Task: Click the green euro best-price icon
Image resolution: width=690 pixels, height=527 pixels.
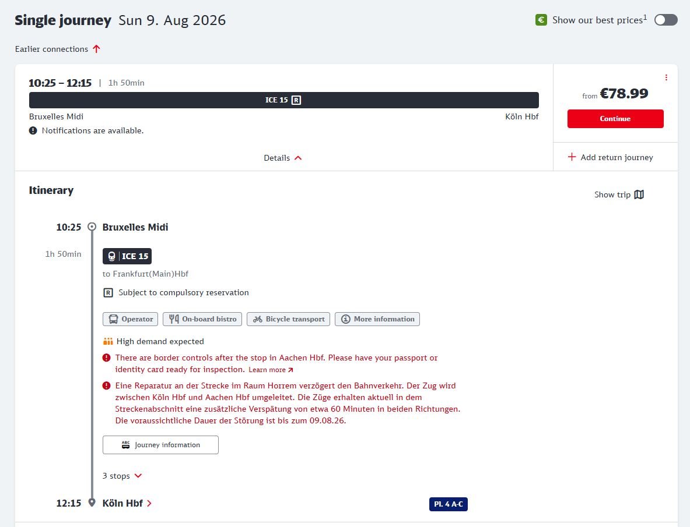Action: click(x=541, y=20)
